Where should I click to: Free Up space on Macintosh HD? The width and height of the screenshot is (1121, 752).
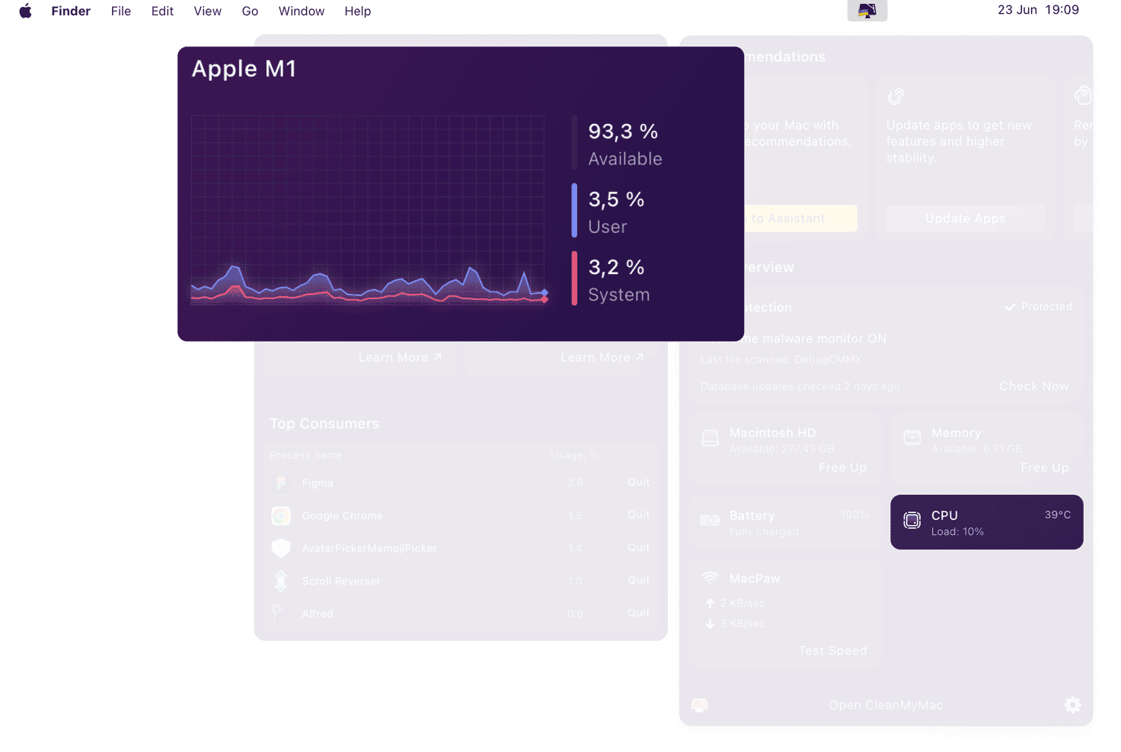click(842, 467)
